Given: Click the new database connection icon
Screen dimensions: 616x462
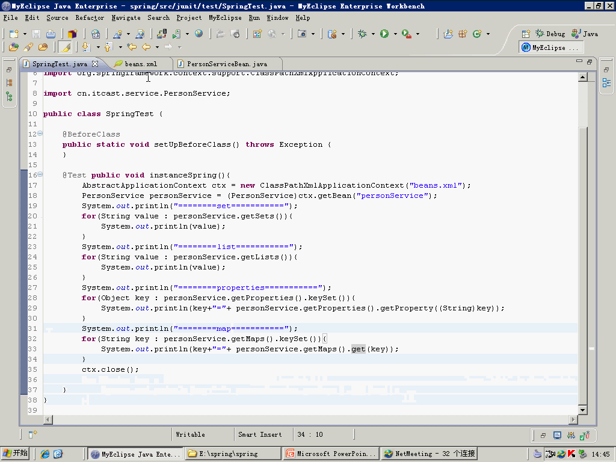Looking at the screenshot, I should pyautogui.click(x=332, y=34).
